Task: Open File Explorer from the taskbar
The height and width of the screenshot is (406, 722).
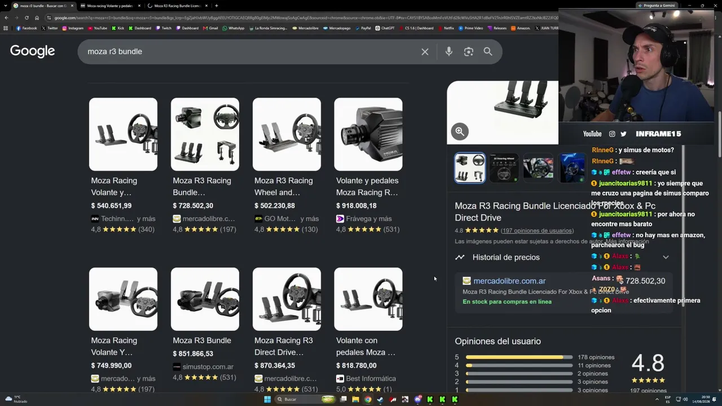Action: 355,399
